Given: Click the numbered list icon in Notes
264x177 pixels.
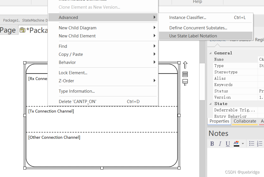Looking at the screenshot, I should 260,144.
